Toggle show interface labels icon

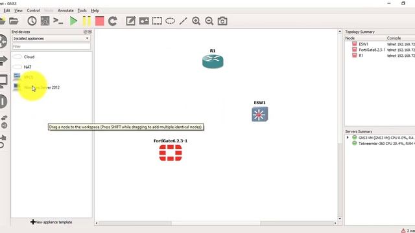pos(45,21)
